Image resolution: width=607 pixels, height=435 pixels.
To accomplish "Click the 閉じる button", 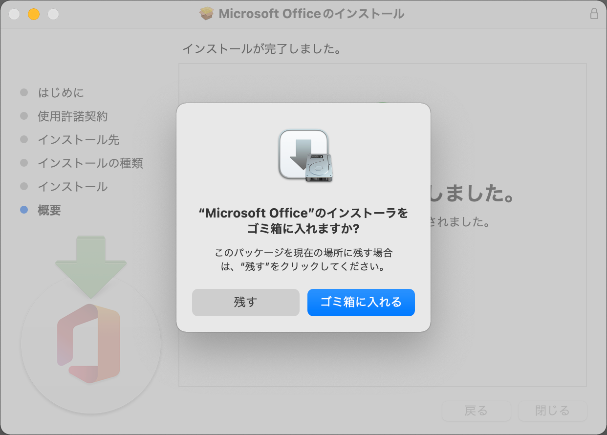I will (552, 411).
